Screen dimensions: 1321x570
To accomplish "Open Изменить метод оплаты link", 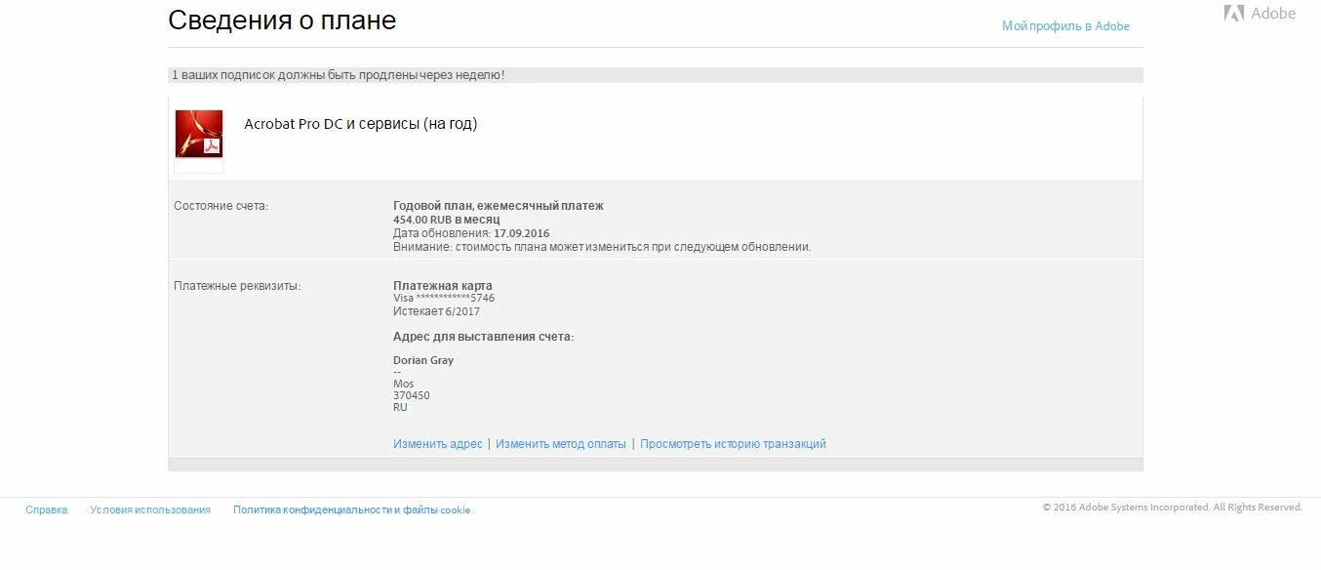I will tap(561, 444).
